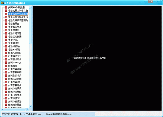Click the Email address in status bar
163x117 pixels.
[59, 114]
